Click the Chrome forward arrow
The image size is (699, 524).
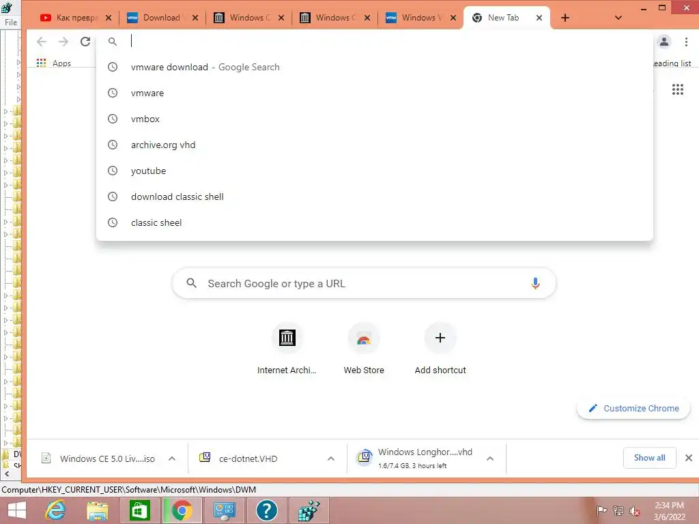click(x=63, y=42)
